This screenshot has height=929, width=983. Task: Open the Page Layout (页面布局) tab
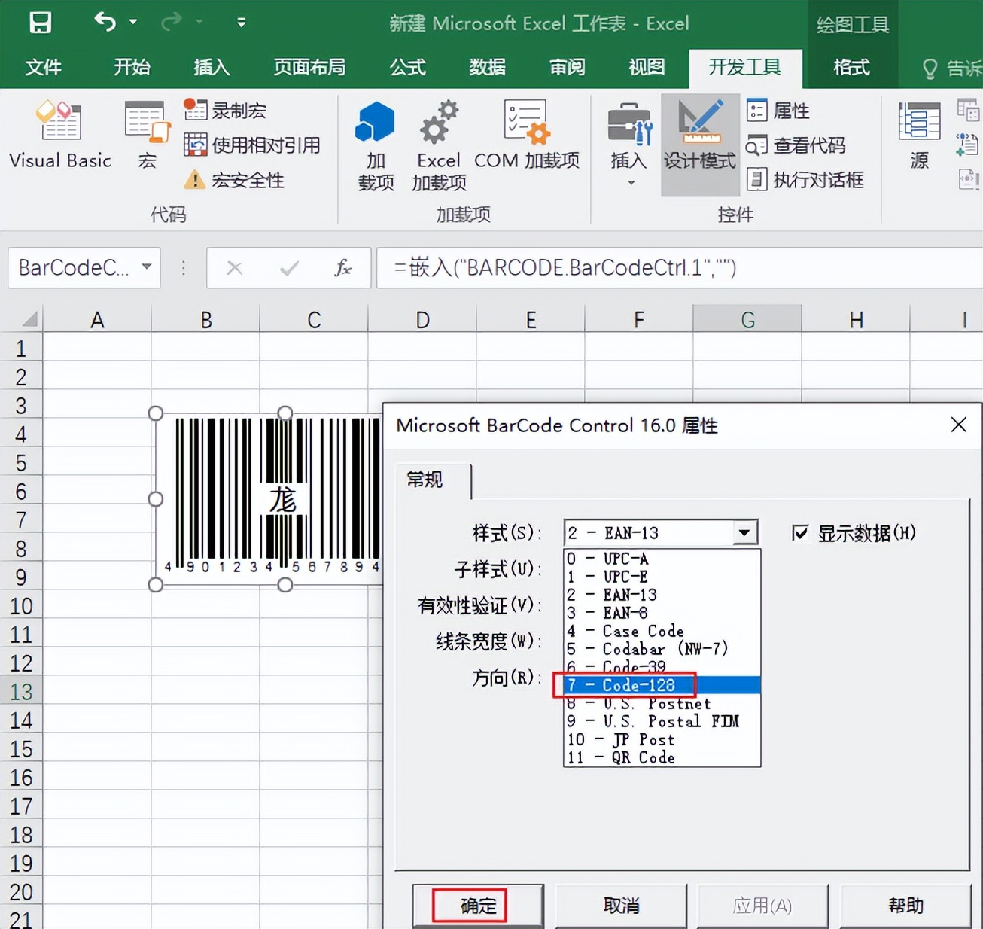click(309, 68)
